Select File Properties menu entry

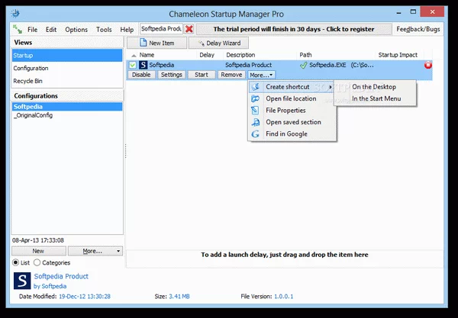click(x=292, y=111)
